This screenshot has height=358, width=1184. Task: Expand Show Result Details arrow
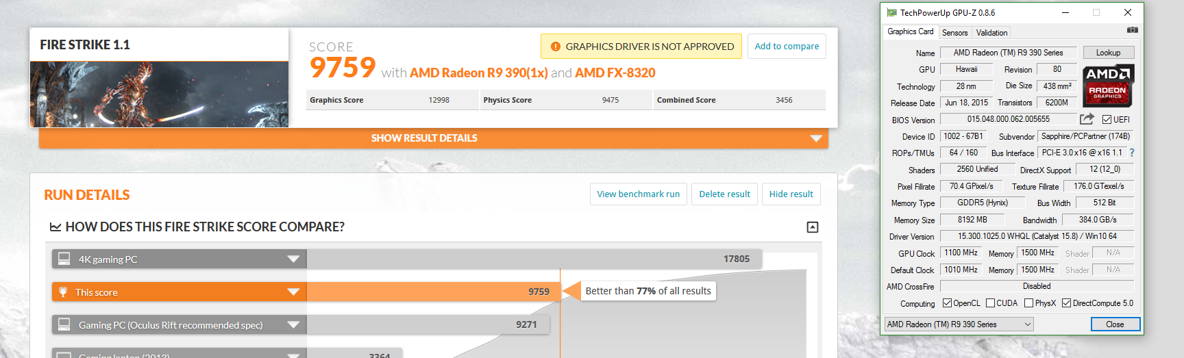point(816,138)
